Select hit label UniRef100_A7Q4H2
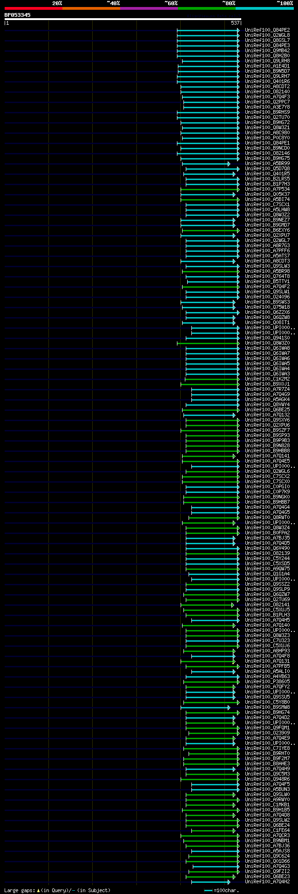298x894 pixels. pyautogui.click(x=267, y=881)
